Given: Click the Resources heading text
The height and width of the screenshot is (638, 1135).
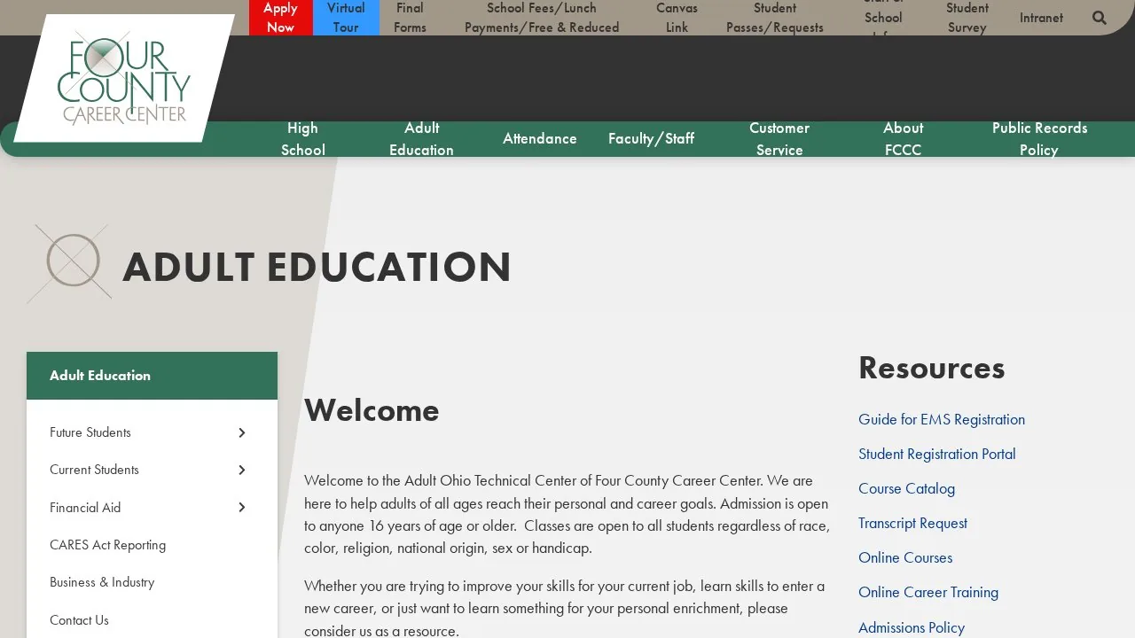Looking at the screenshot, I should pos(931,368).
